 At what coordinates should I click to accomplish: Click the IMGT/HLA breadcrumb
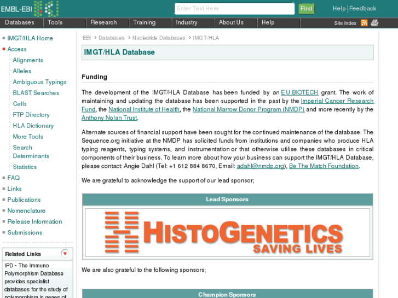point(206,38)
